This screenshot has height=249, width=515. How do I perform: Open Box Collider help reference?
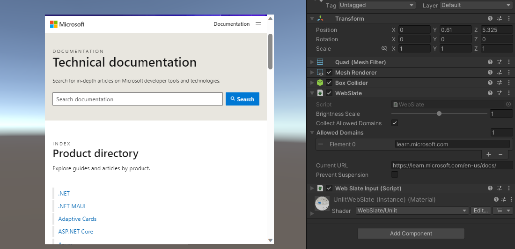[490, 83]
